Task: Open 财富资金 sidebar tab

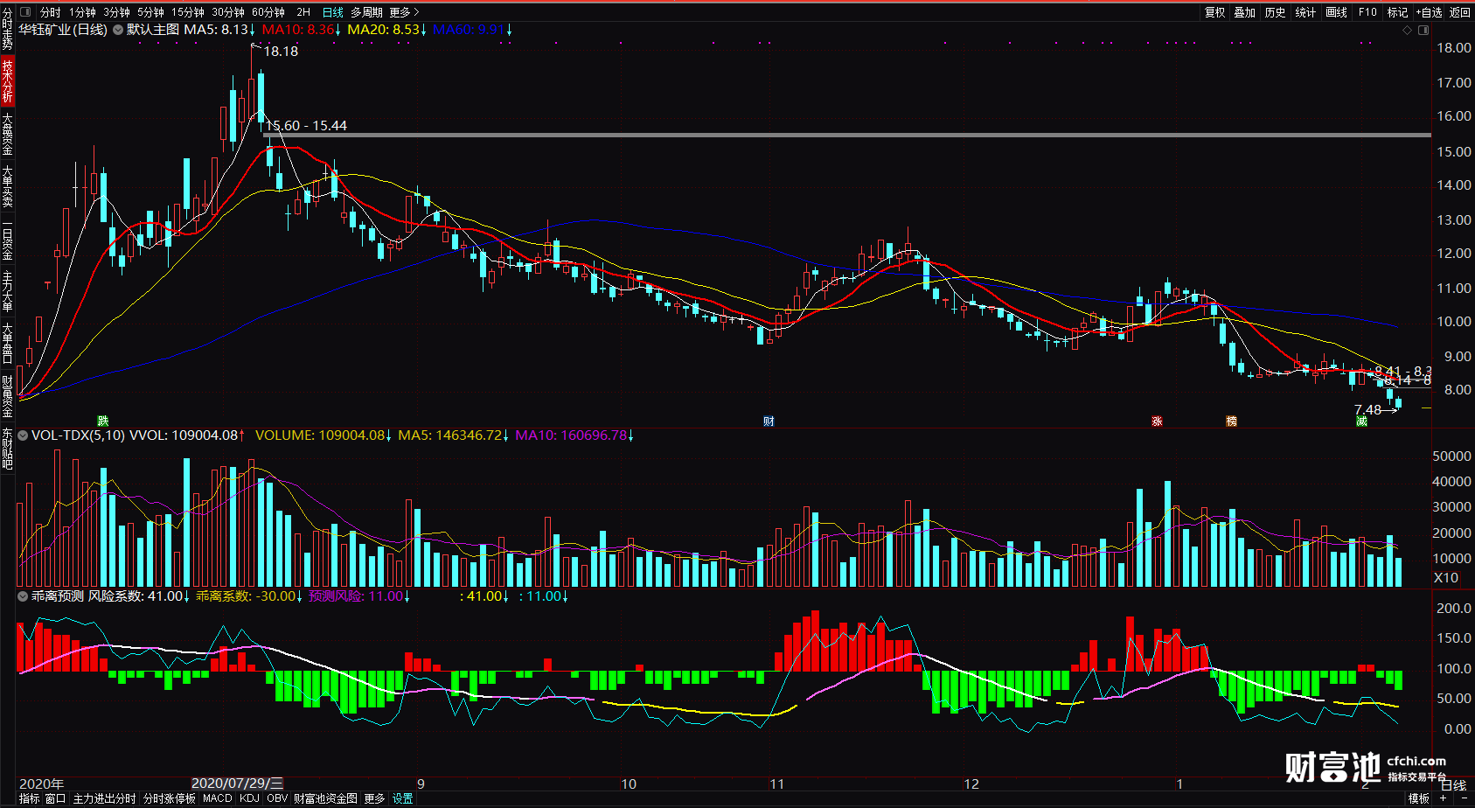Action: click(x=7, y=396)
